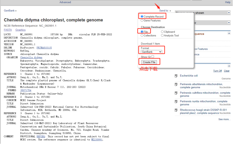The height and width of the screenshot is (144, 233).
Task: Open Perinereis nuntia mitochondrion entry
Action: [204, 103]
